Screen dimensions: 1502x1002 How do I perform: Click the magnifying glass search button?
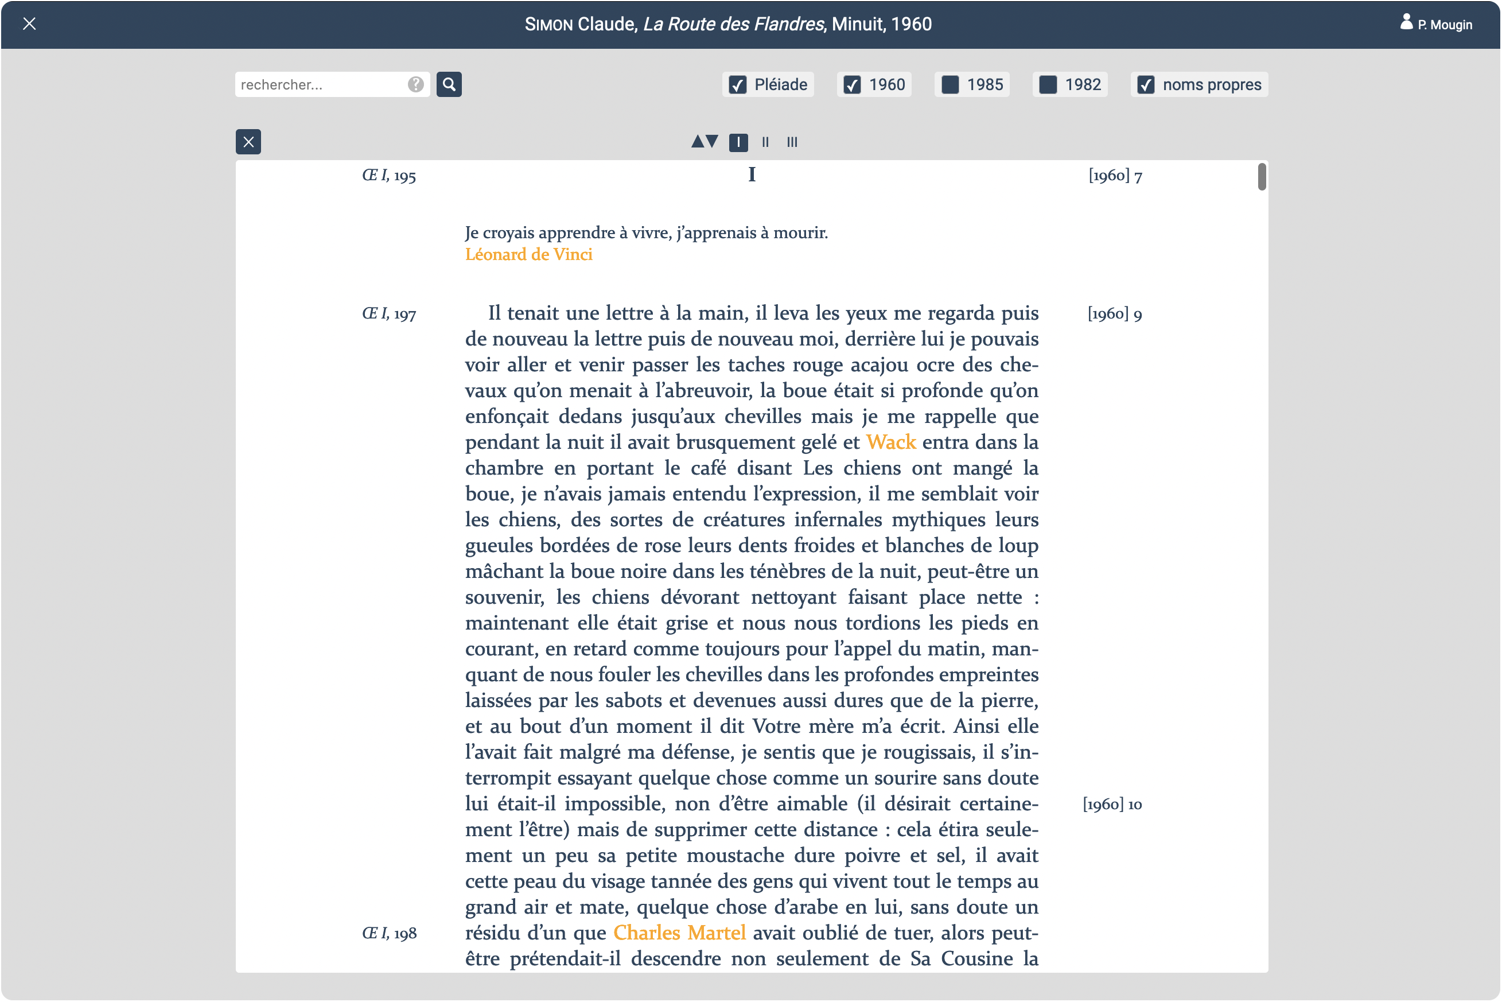point(449,84)
